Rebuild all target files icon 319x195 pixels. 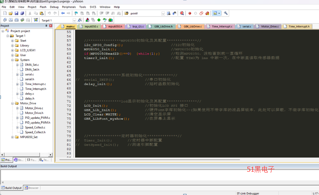coord(17,20)
